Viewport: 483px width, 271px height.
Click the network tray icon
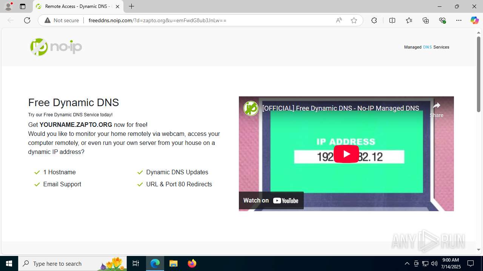click(425, 263)
